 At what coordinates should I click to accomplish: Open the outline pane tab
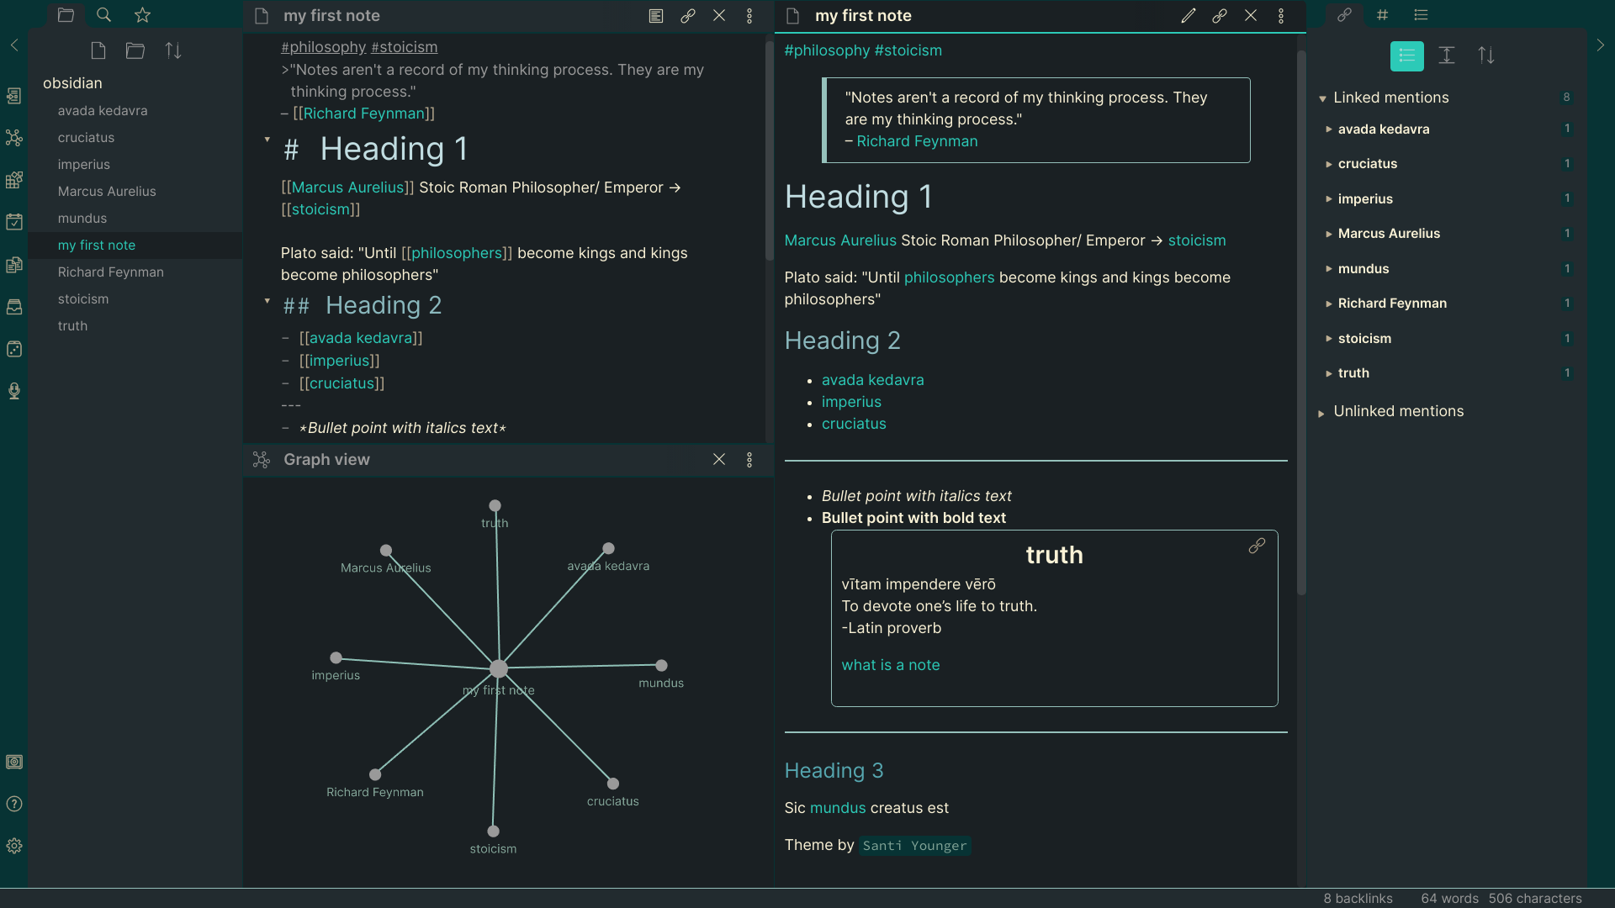tap(1421, 15)
